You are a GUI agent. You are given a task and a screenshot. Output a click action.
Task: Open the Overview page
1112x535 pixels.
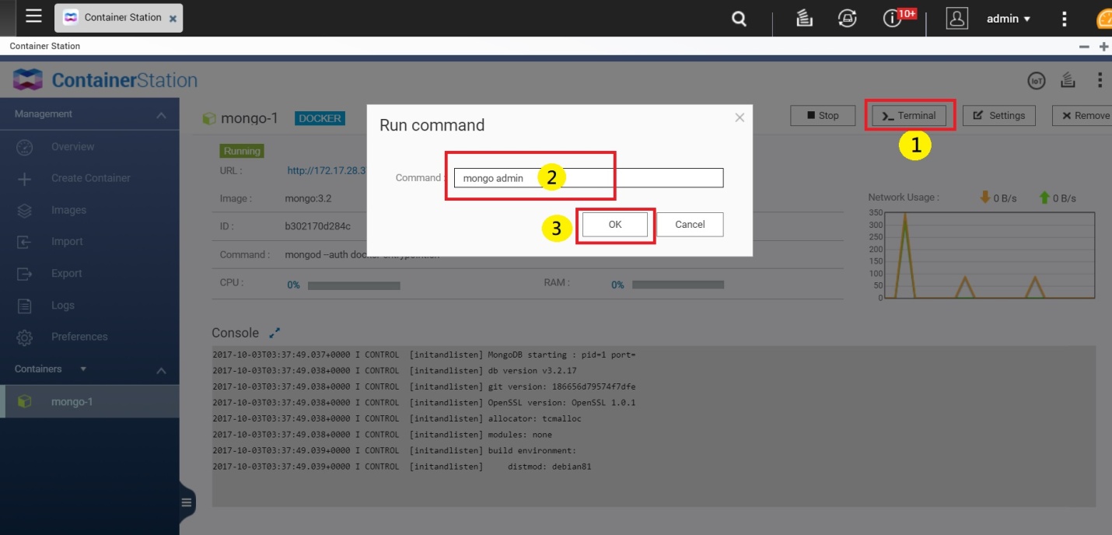72,147
